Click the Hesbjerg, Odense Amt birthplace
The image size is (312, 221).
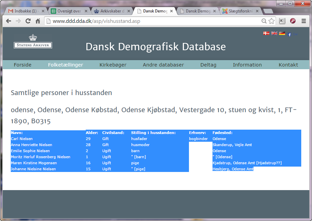click(x=233, y=169)
